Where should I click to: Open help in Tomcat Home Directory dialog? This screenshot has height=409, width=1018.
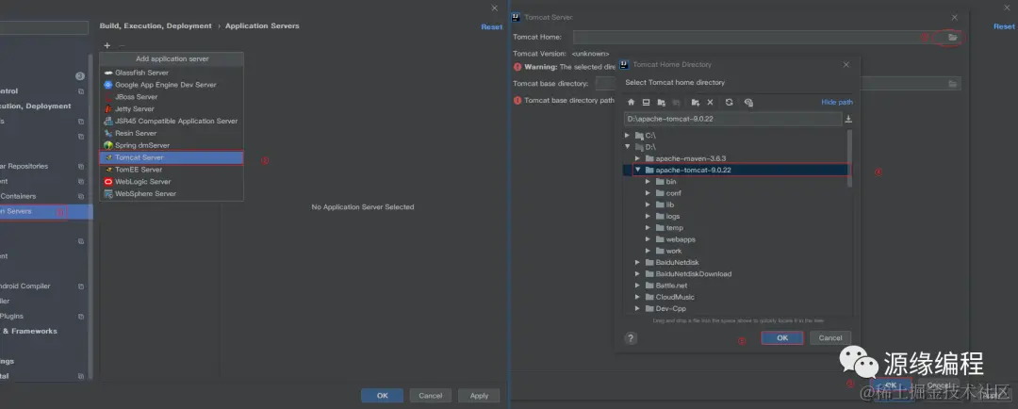[x=631, y=338]
